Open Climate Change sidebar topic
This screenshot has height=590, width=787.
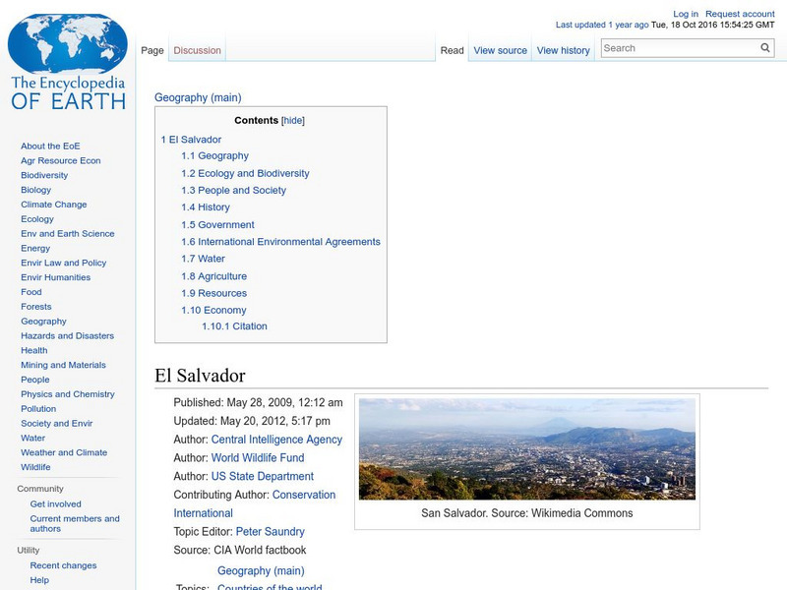(x=54, y=205)
